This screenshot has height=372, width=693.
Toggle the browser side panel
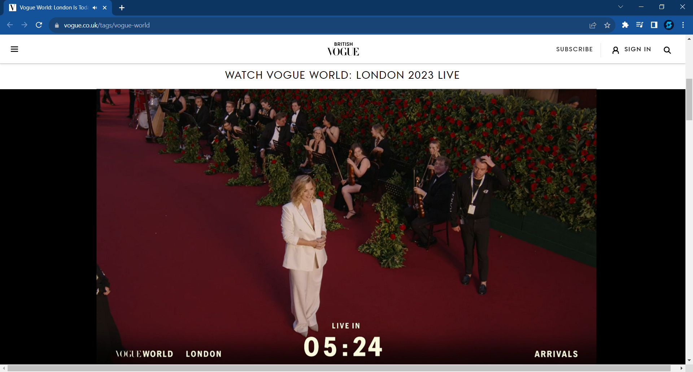[x=654, y=25]
